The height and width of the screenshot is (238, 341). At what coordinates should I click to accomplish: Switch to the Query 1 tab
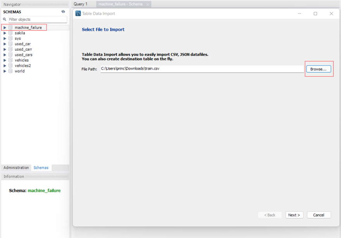pyautogui.click(x=81, y=4)
